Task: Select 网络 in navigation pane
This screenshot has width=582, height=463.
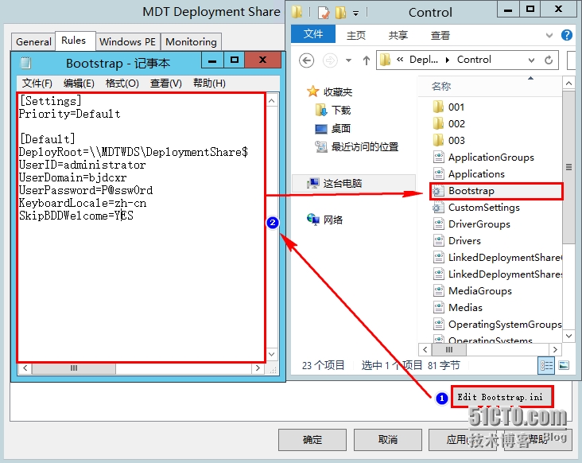Action: 324,220
